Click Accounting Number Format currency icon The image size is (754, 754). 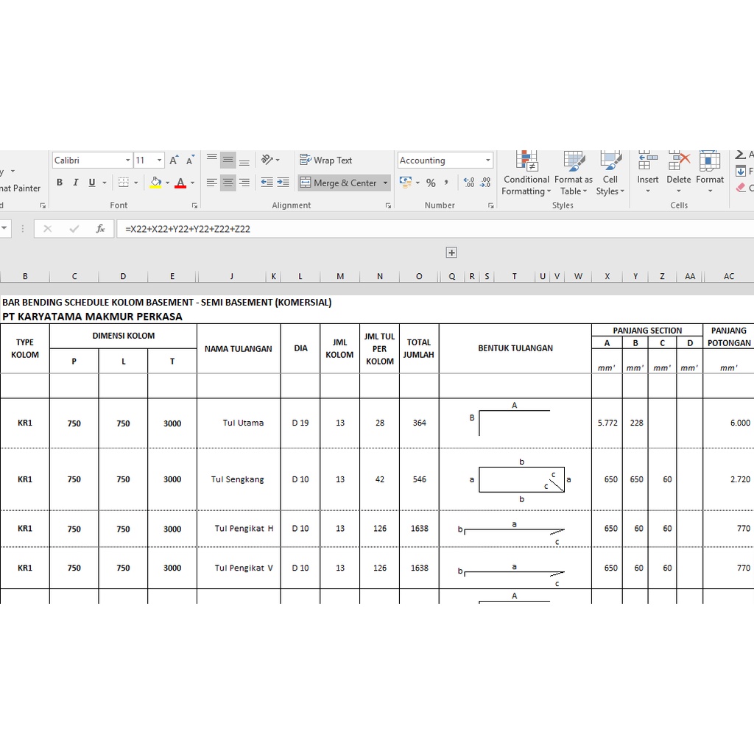point(406,183)
